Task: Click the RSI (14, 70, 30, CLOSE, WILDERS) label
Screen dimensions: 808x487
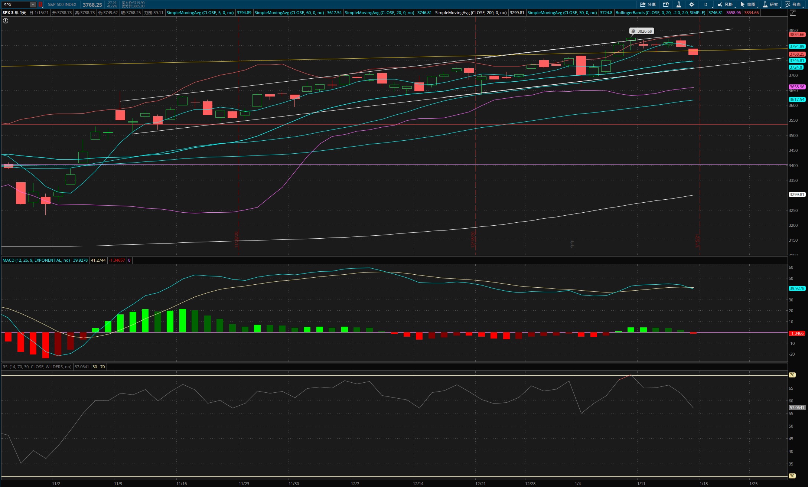Action: point(37,367)
